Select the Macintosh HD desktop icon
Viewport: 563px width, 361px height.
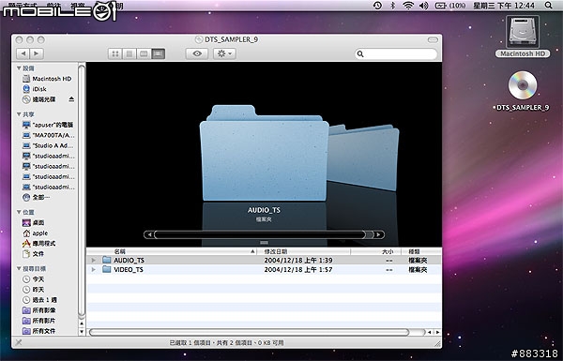pyautogui.click(x=523, y=37)
